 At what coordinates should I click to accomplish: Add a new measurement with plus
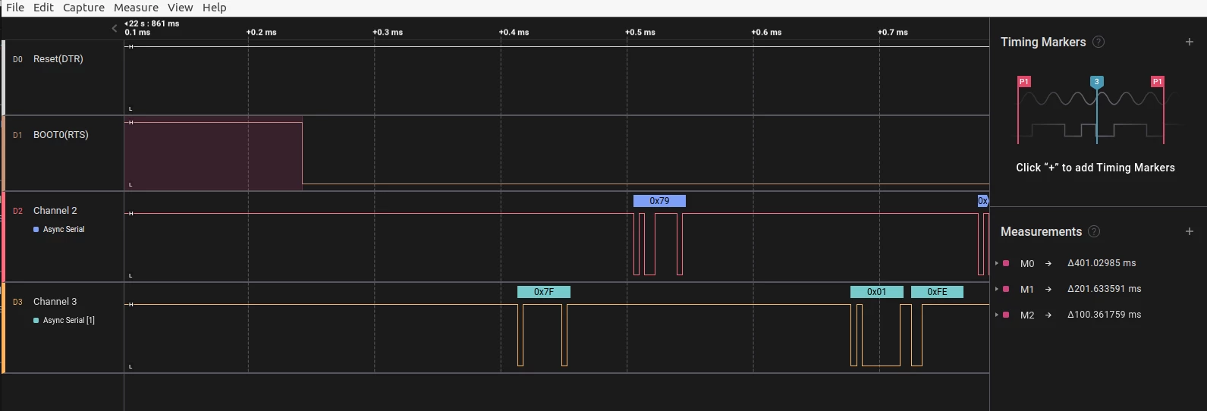point(1190,231)
